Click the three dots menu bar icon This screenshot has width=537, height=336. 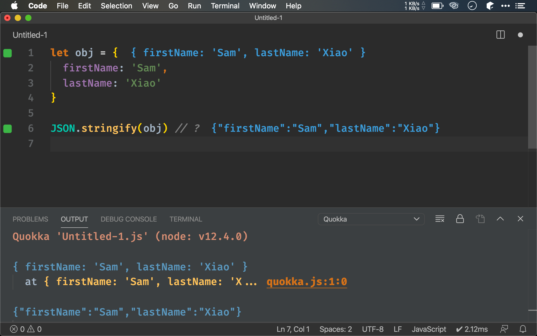[x=505, y=6]
